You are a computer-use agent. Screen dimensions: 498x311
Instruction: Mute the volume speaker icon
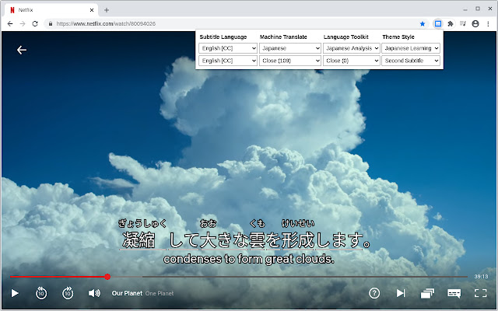(x=94, y=293)
